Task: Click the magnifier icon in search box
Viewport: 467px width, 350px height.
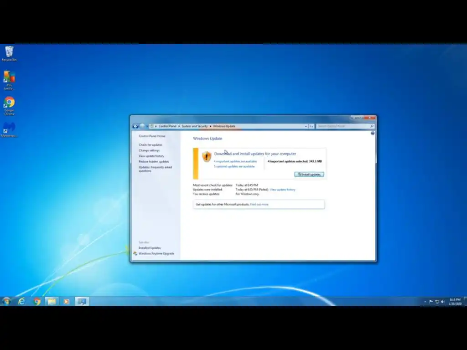Action: (x=372, y=126)
